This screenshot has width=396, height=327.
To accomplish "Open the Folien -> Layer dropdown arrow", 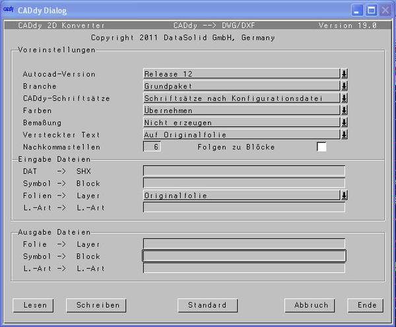I will [344, 196].
